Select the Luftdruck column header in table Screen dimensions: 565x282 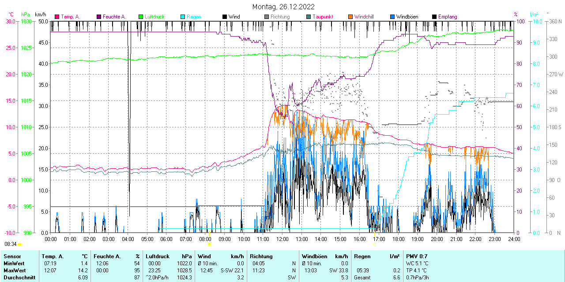[157, 256]
